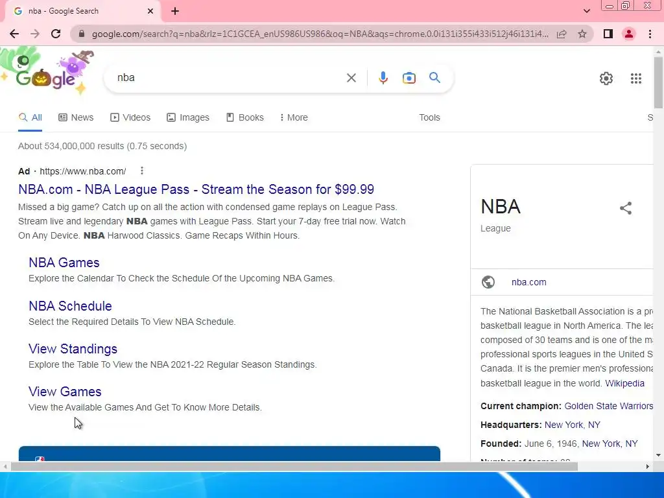
Task: Open the Google apps grid
Action: tap(635, 78)
